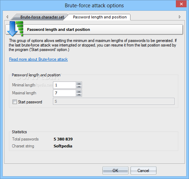Click the Maximal length label
This screenshot has height=179, width=189.
(x=24, y=93)
